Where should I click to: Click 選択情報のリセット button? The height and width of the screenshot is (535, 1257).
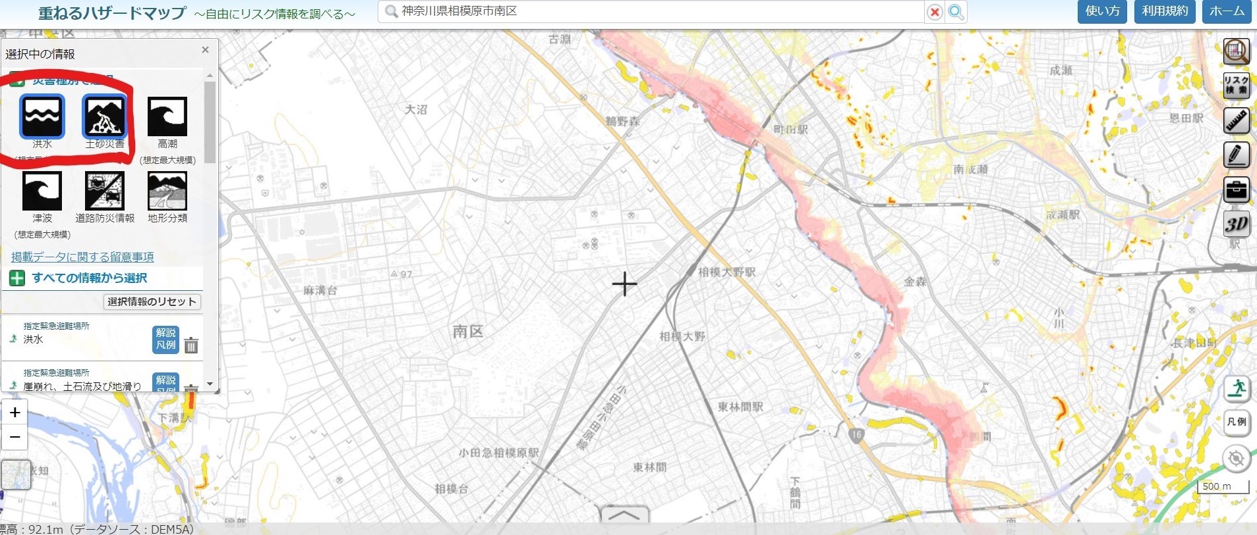pyautogui.click(x=152, y=301)
